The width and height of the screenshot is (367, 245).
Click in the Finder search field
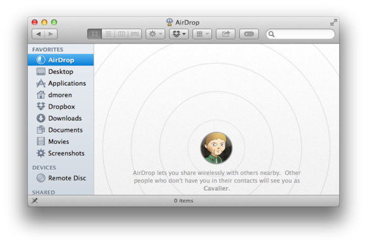[301, 34]
